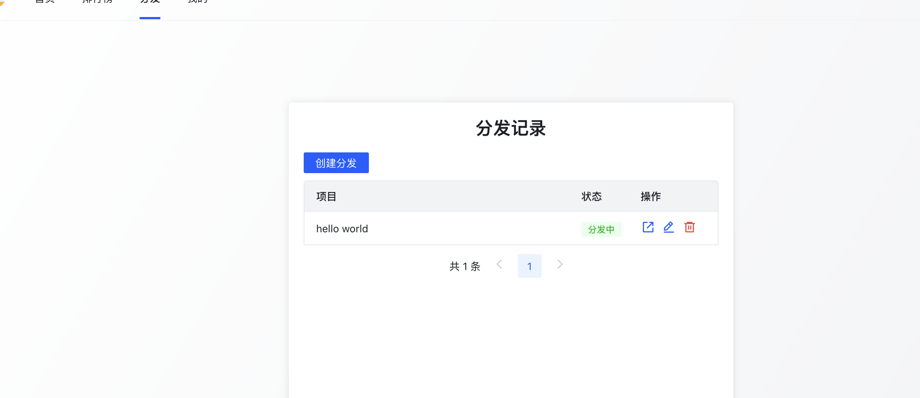Go to the next page arrow
Image resolution: width=920 pixels, height=398 pixels.
pos(560,264)
